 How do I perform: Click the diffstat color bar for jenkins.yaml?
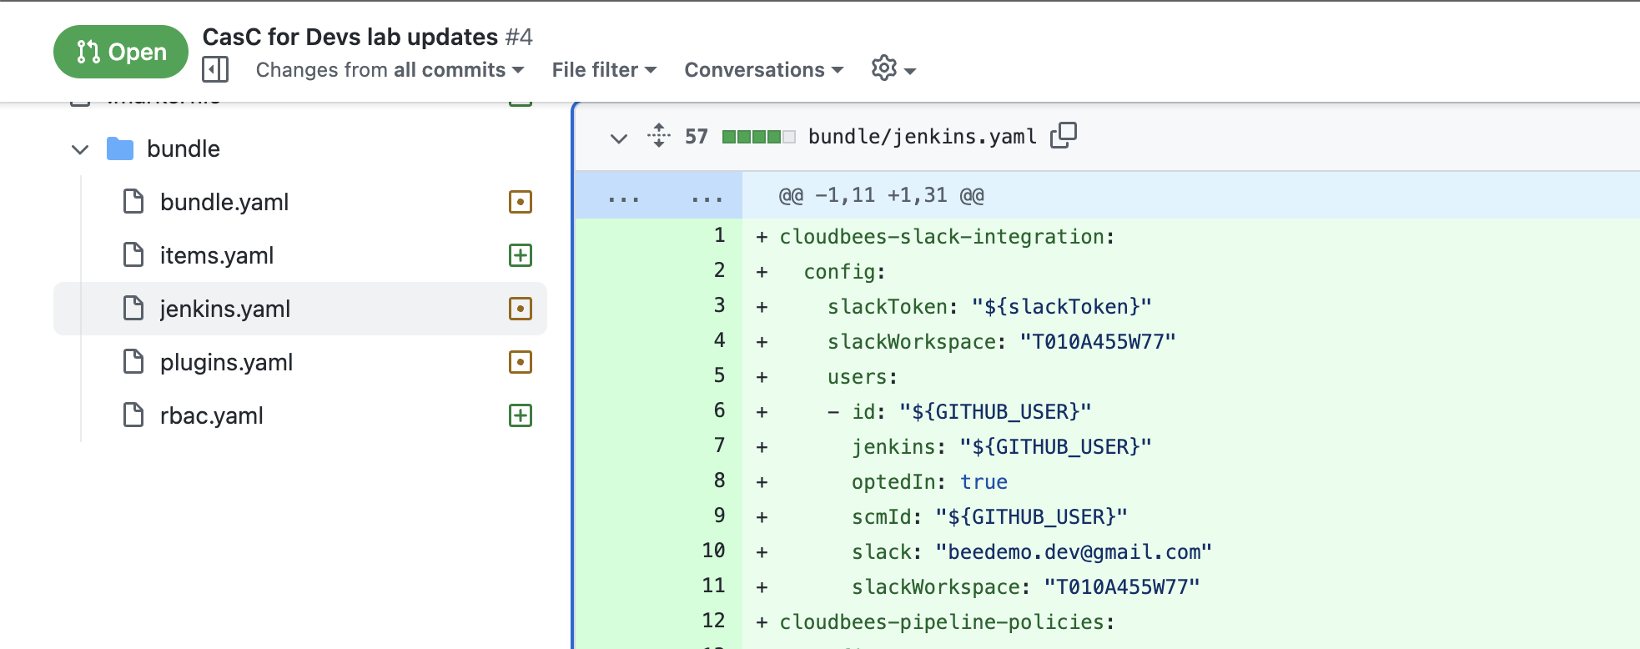tap(758, 137)
